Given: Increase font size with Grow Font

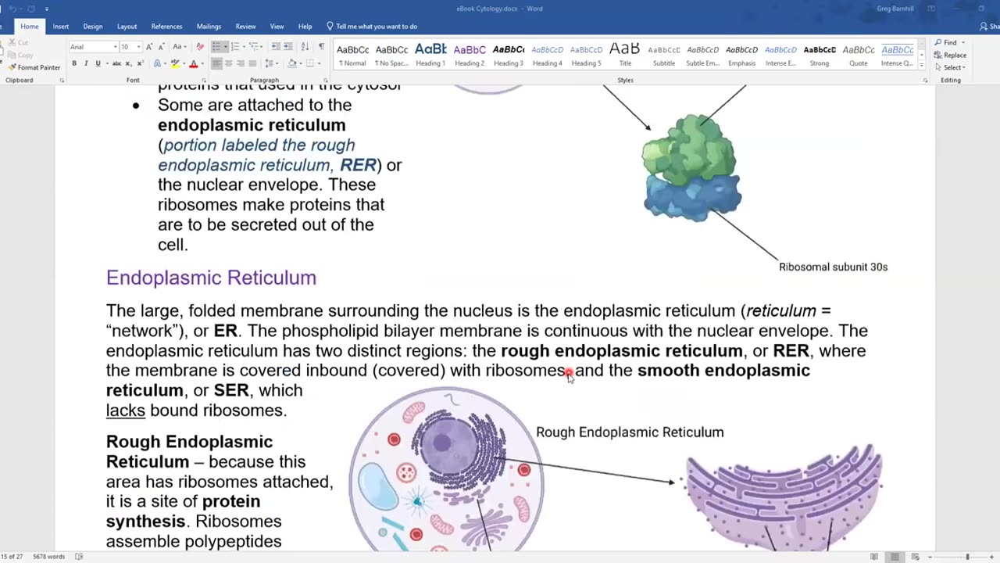Looking at the screenshot, I should [x=149, y=47].
